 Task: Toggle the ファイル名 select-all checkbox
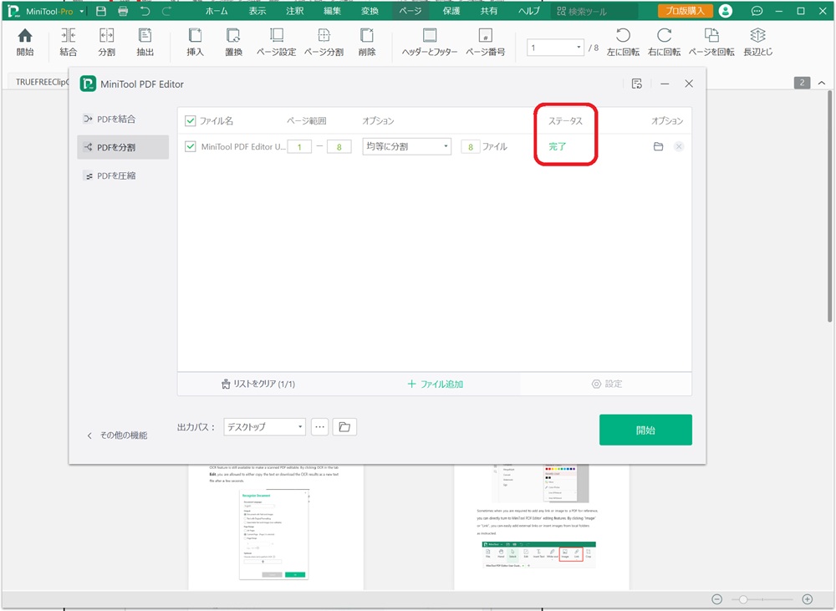(191, 121)
